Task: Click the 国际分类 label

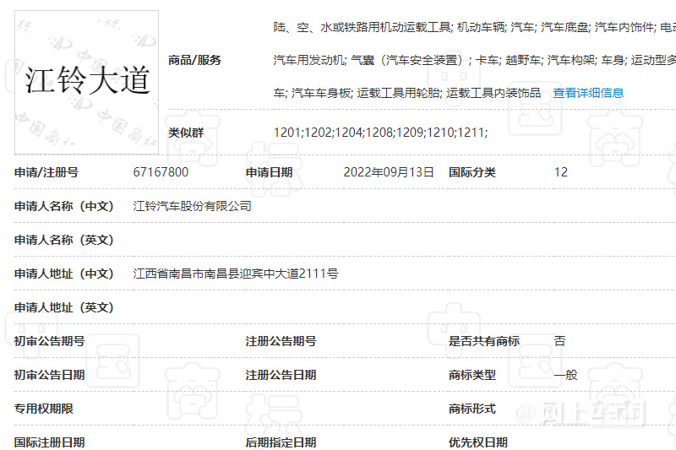Action: pyautogui.click(x=472, y=172)
